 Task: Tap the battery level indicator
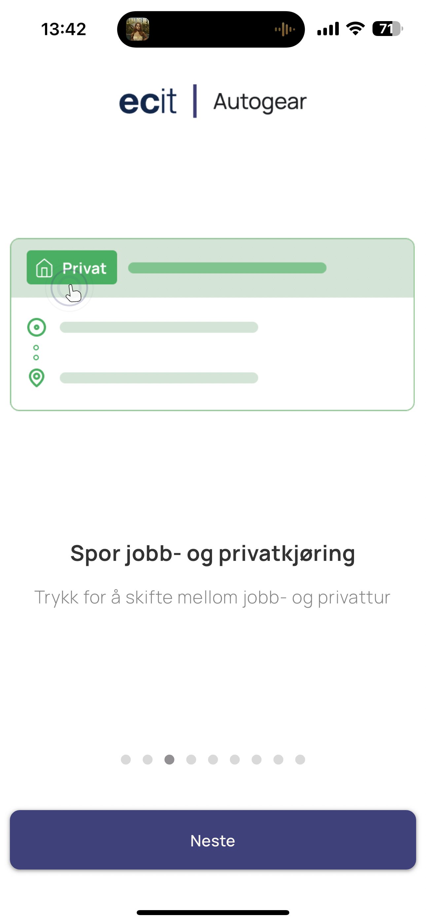[387, 29]
